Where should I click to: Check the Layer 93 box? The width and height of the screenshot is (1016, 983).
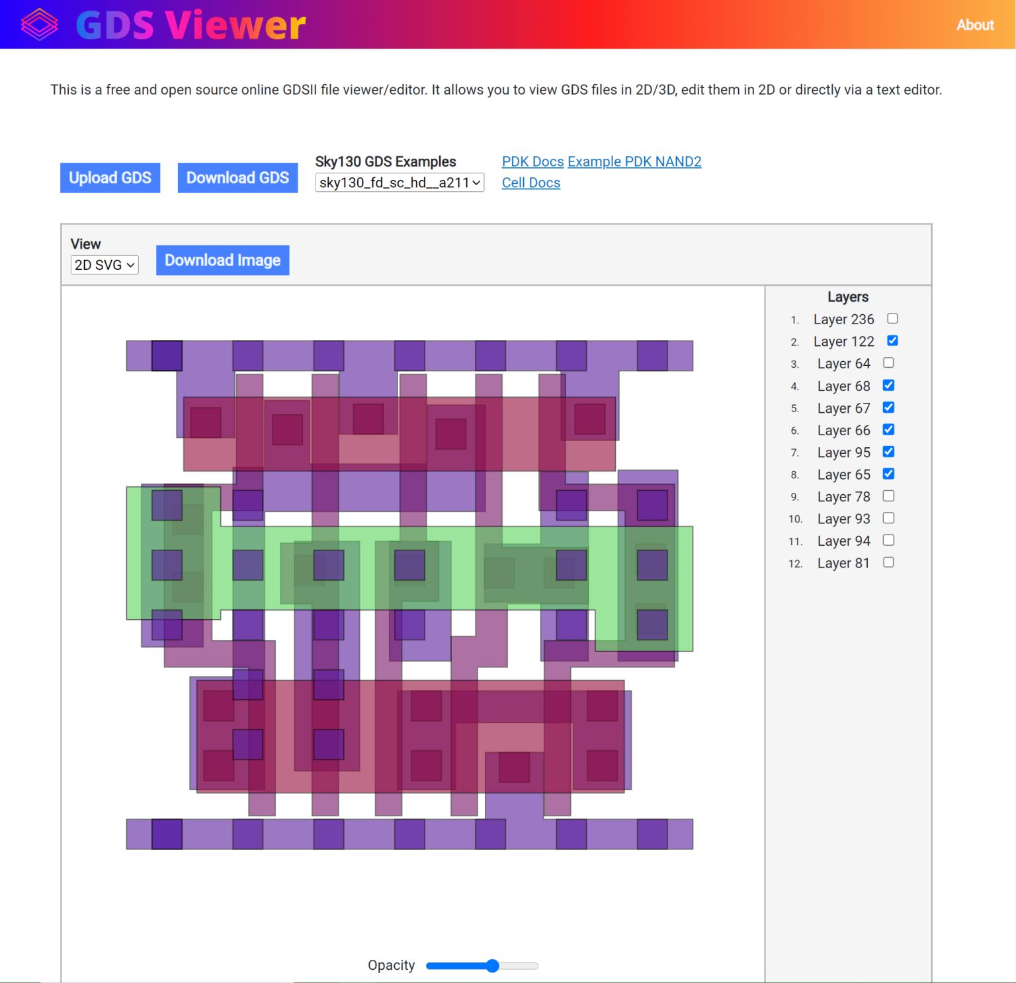click(x=888, y=518)
